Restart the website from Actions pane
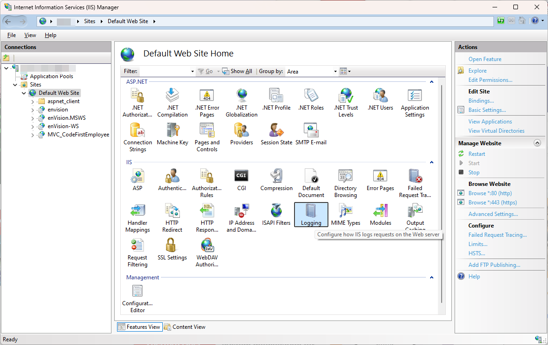548x345 pixels. 477,154
